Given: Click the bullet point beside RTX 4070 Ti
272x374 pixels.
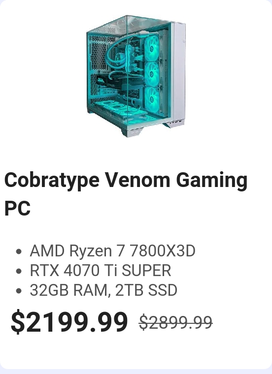Looking at the screenshot, I should pos(19,271).
